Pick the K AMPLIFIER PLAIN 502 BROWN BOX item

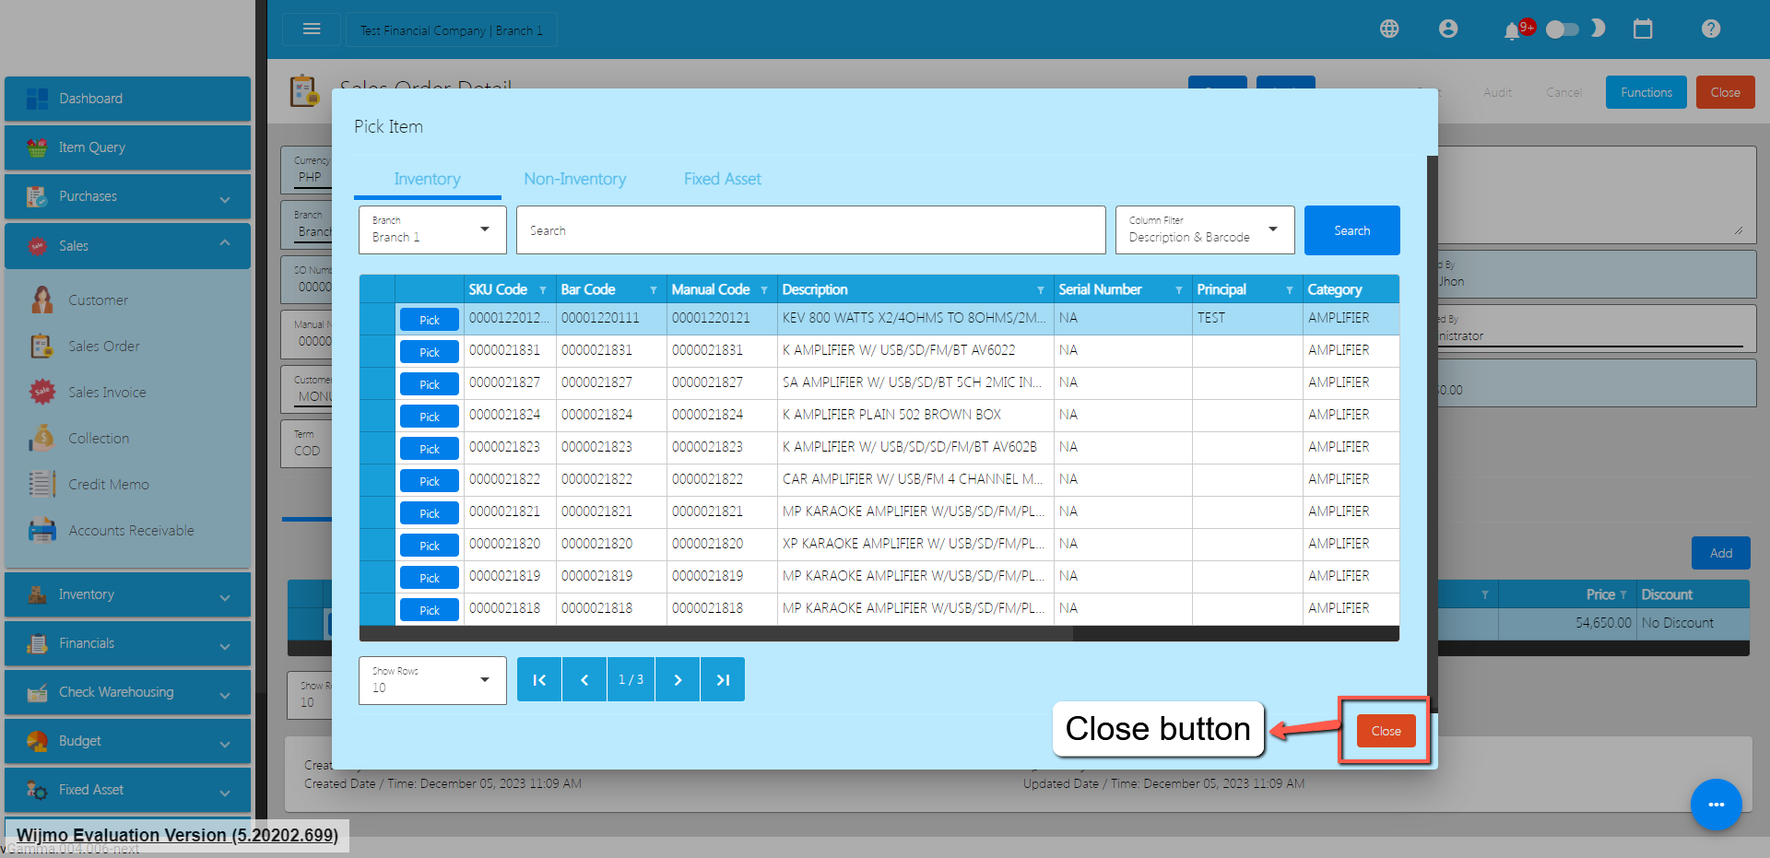click(429, 417)
